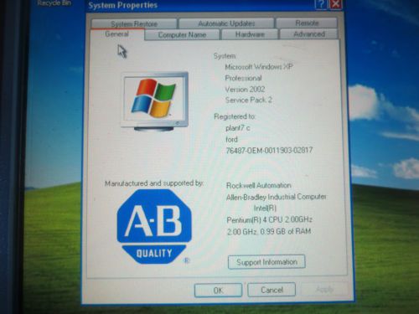Image resolution: width=419 pixels, height=314 pixels.
Task: Switch to the System Restore tab
Action: tap(134, 23)
